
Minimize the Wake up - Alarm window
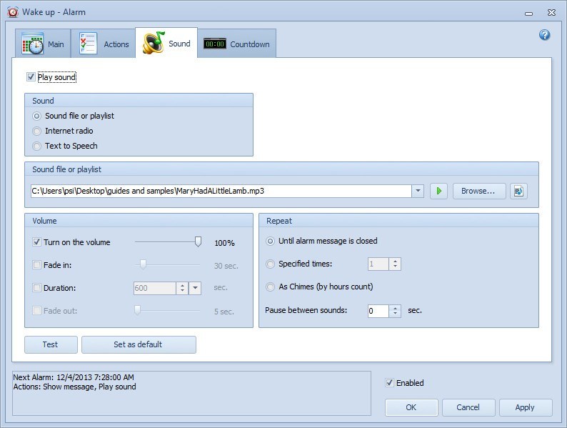tap(528, 13)
